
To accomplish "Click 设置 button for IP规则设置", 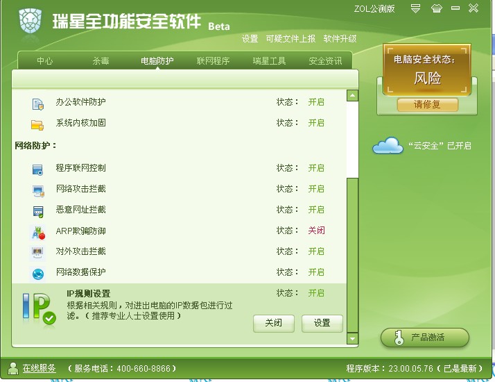I will [322, 323].
